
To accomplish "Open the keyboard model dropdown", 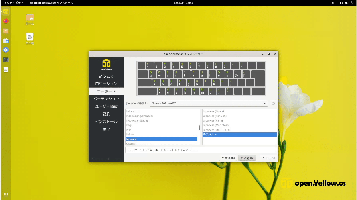I will click(x=209, y=103).
